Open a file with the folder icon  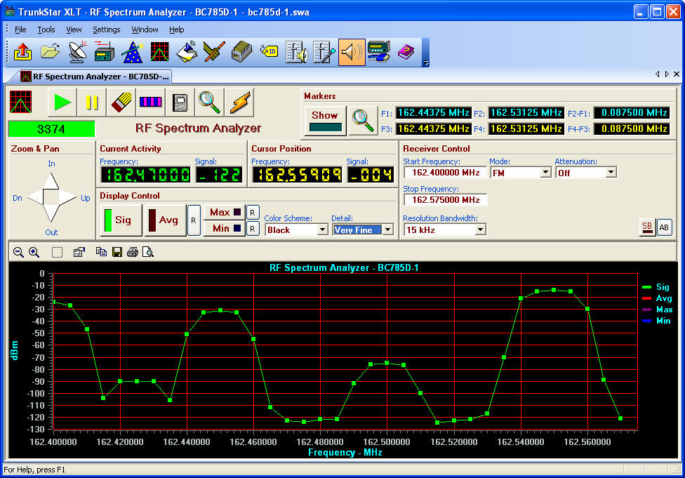(51, 52)
